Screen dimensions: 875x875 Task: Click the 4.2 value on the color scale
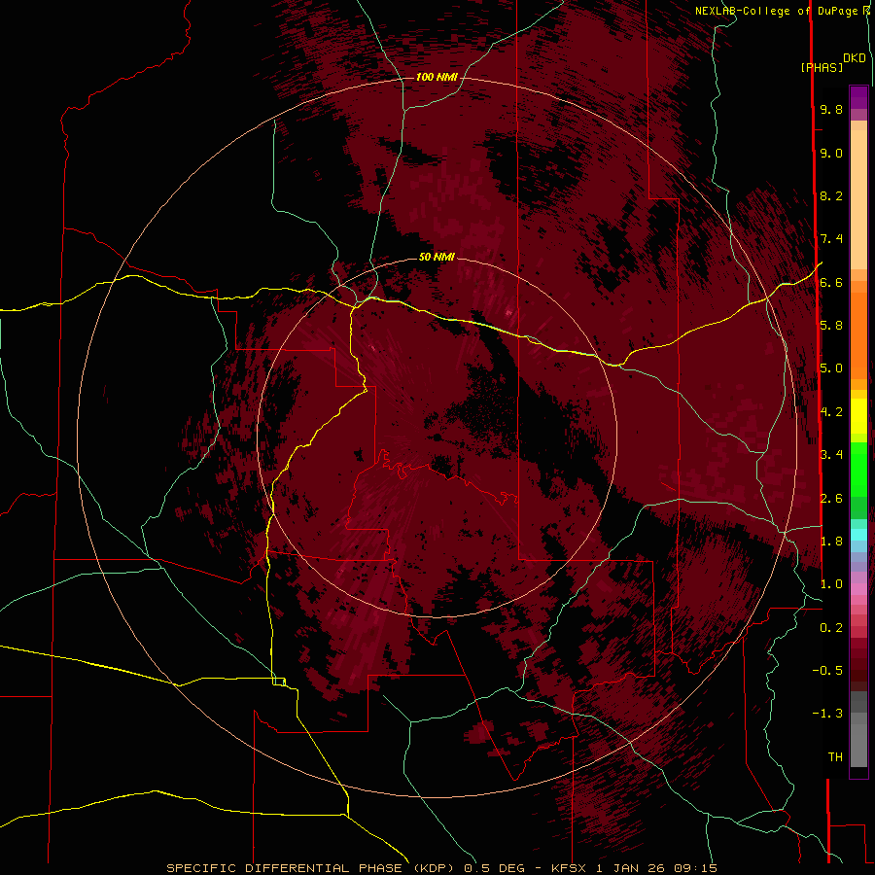[x=831, y=412]
